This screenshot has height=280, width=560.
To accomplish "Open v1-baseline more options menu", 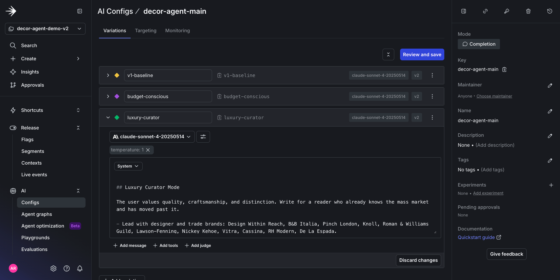I will click(x=432, y=75).
